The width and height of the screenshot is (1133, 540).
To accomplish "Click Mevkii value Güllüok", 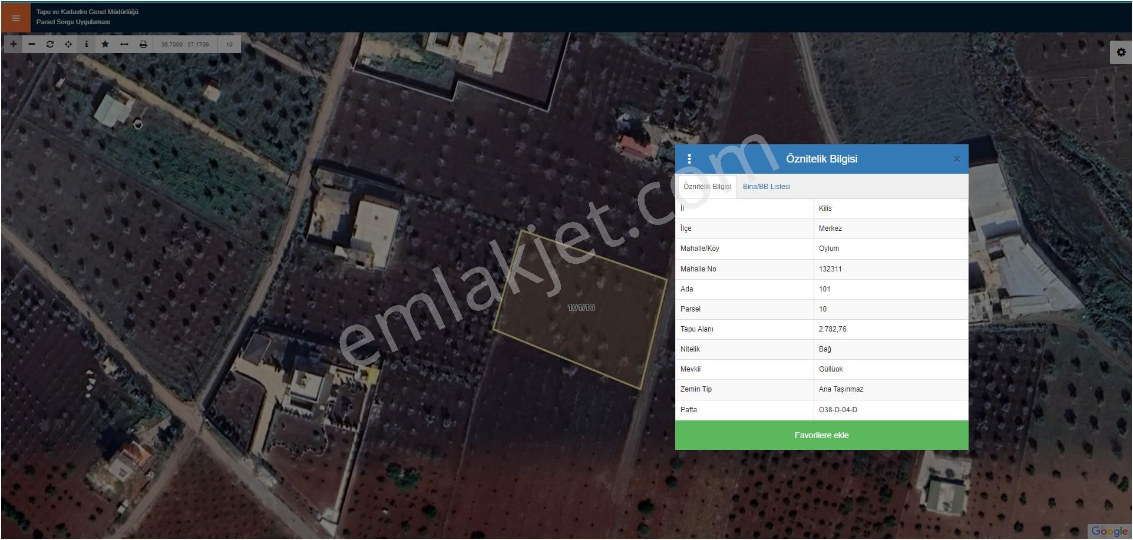I will [x=891, y=369].
